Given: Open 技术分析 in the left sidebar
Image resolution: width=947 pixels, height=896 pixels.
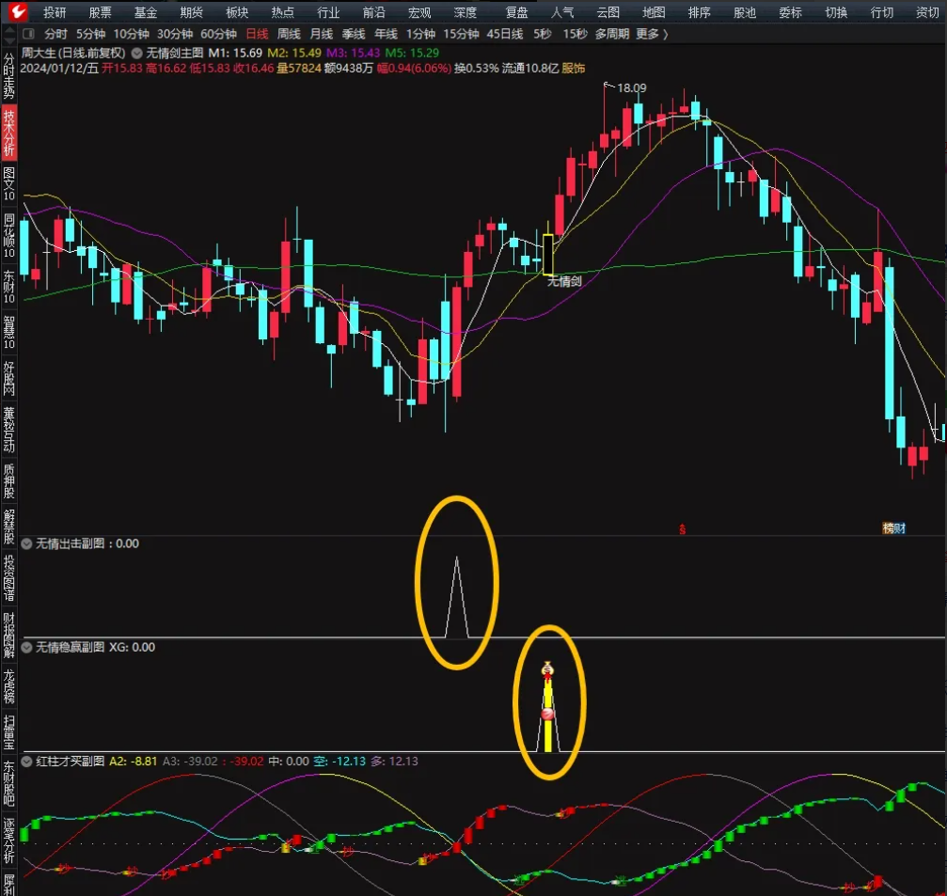Looking at the screenshot, I should click(8, 133).
